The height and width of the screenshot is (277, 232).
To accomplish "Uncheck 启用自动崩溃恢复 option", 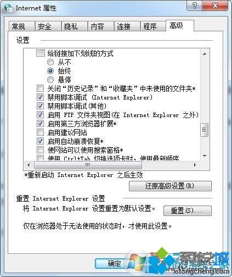I will 40,141.
